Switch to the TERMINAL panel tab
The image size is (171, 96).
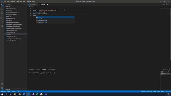[44, 69]
